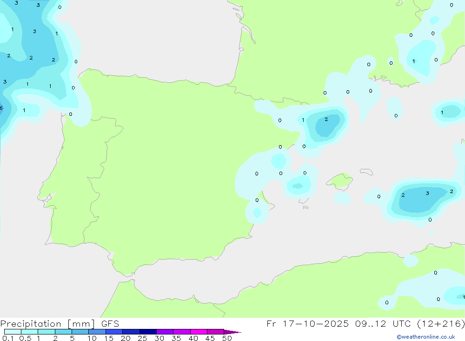Click the '25' legend scale label
Screen dimensions: 465x341
(142, 338)
